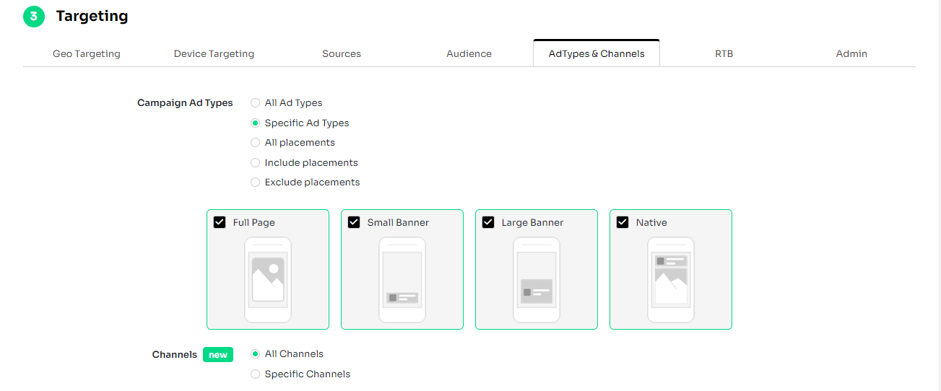The height and width of the screenshot is (391, 941).
Task: Choose the Include placements option
Action: pyautogui.click(x=255, y=163)
